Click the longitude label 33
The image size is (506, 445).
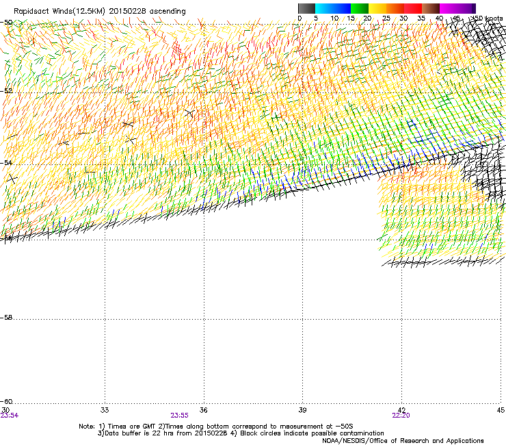[x=105, y=410]
